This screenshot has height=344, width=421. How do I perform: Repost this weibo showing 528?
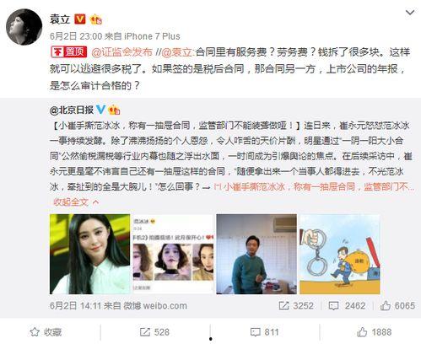pos(154,332)
